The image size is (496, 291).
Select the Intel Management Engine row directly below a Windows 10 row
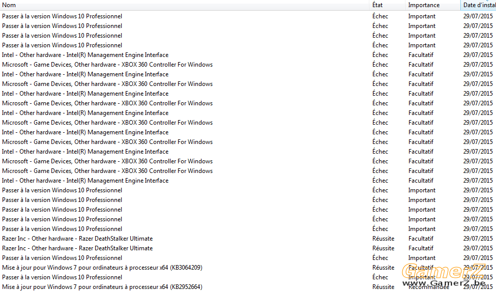tap(85, 55)
